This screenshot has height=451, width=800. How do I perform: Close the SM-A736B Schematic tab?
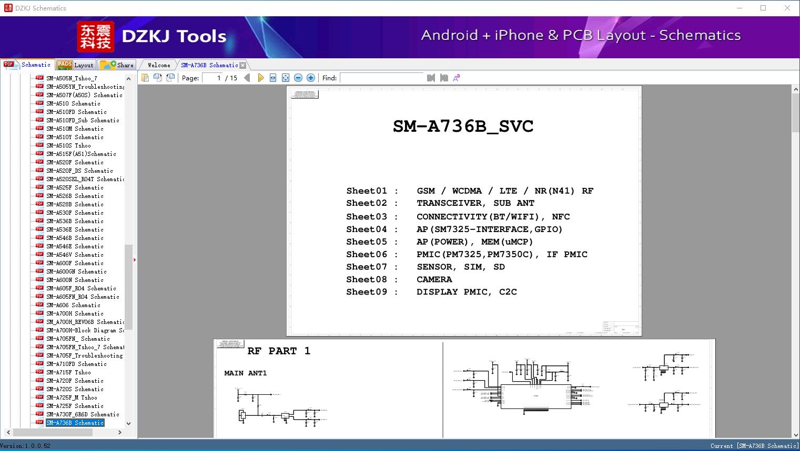[x=242, y=65]
